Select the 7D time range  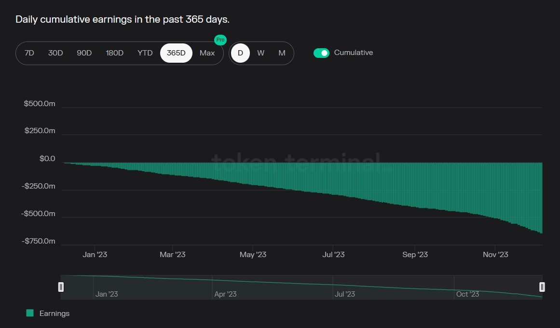[x=29, y=53]
